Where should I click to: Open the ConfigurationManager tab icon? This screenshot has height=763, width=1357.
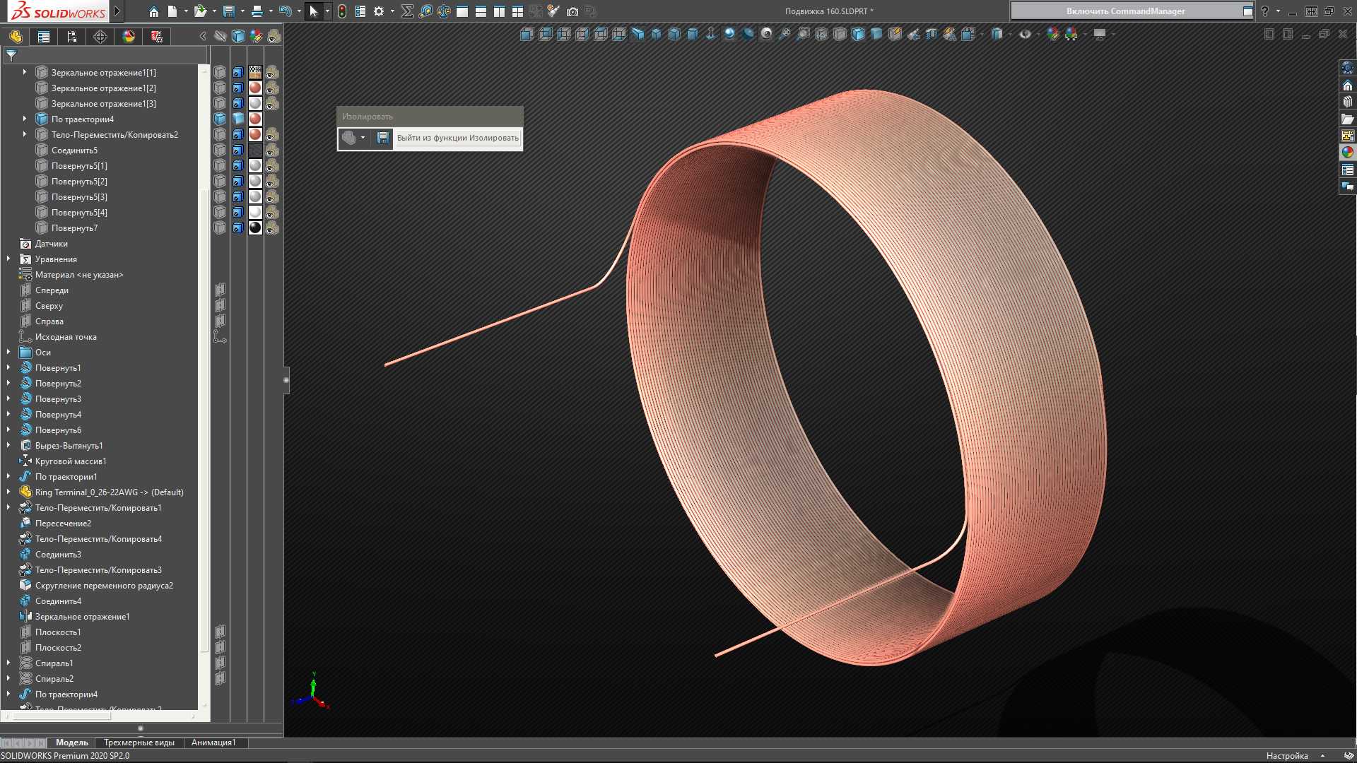72,37
